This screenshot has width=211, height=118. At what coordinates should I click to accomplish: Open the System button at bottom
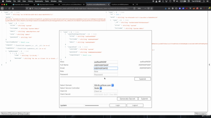14,114
